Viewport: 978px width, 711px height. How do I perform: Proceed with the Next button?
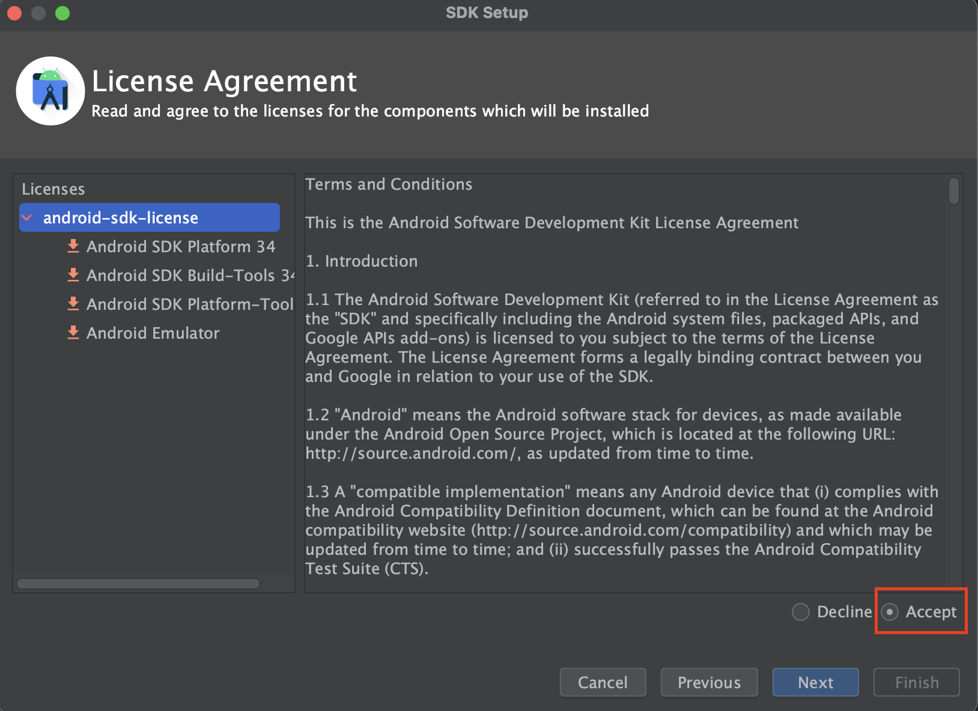click(x=816, y=682)
